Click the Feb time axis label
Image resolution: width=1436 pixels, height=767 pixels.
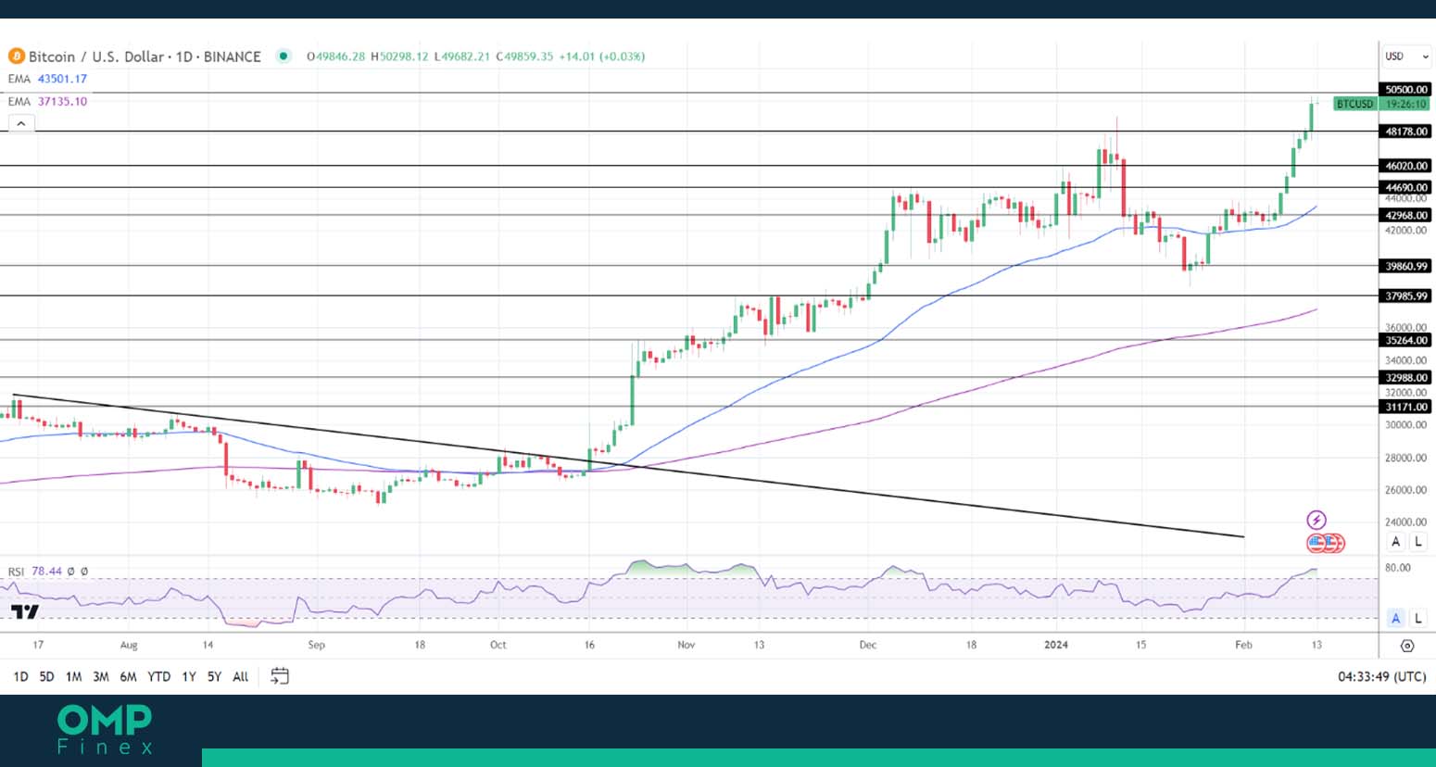pyautogui.click(x=1243, y=645)
